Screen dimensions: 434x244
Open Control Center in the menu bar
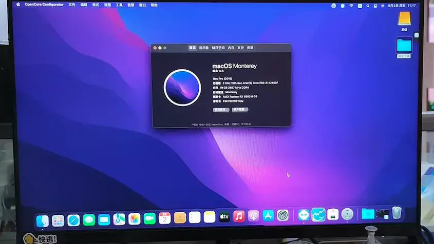point(375,6)
